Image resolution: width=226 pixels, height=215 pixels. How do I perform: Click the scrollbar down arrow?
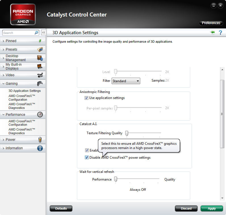point(222,198)
